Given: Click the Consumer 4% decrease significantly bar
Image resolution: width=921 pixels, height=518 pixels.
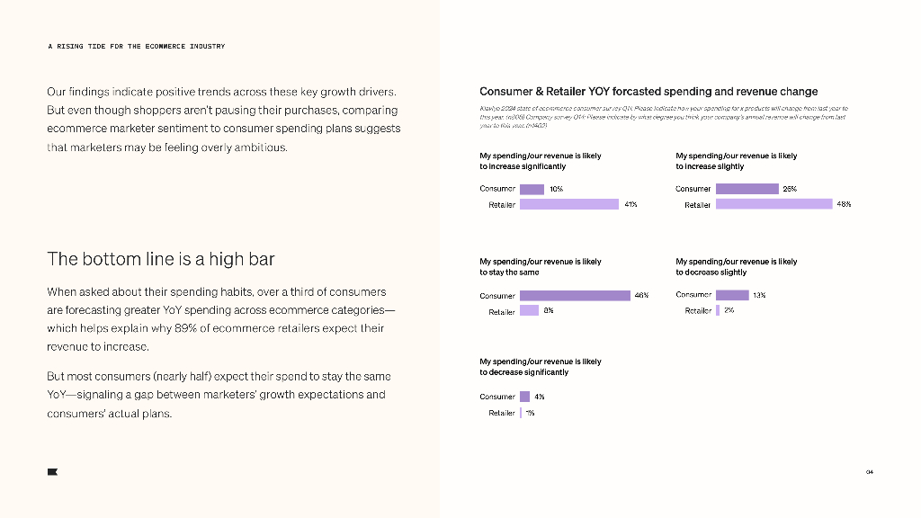Looking at the screenshot, I should (x=524, y=397).
